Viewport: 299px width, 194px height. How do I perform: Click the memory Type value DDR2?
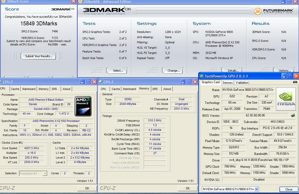point(128,99)
